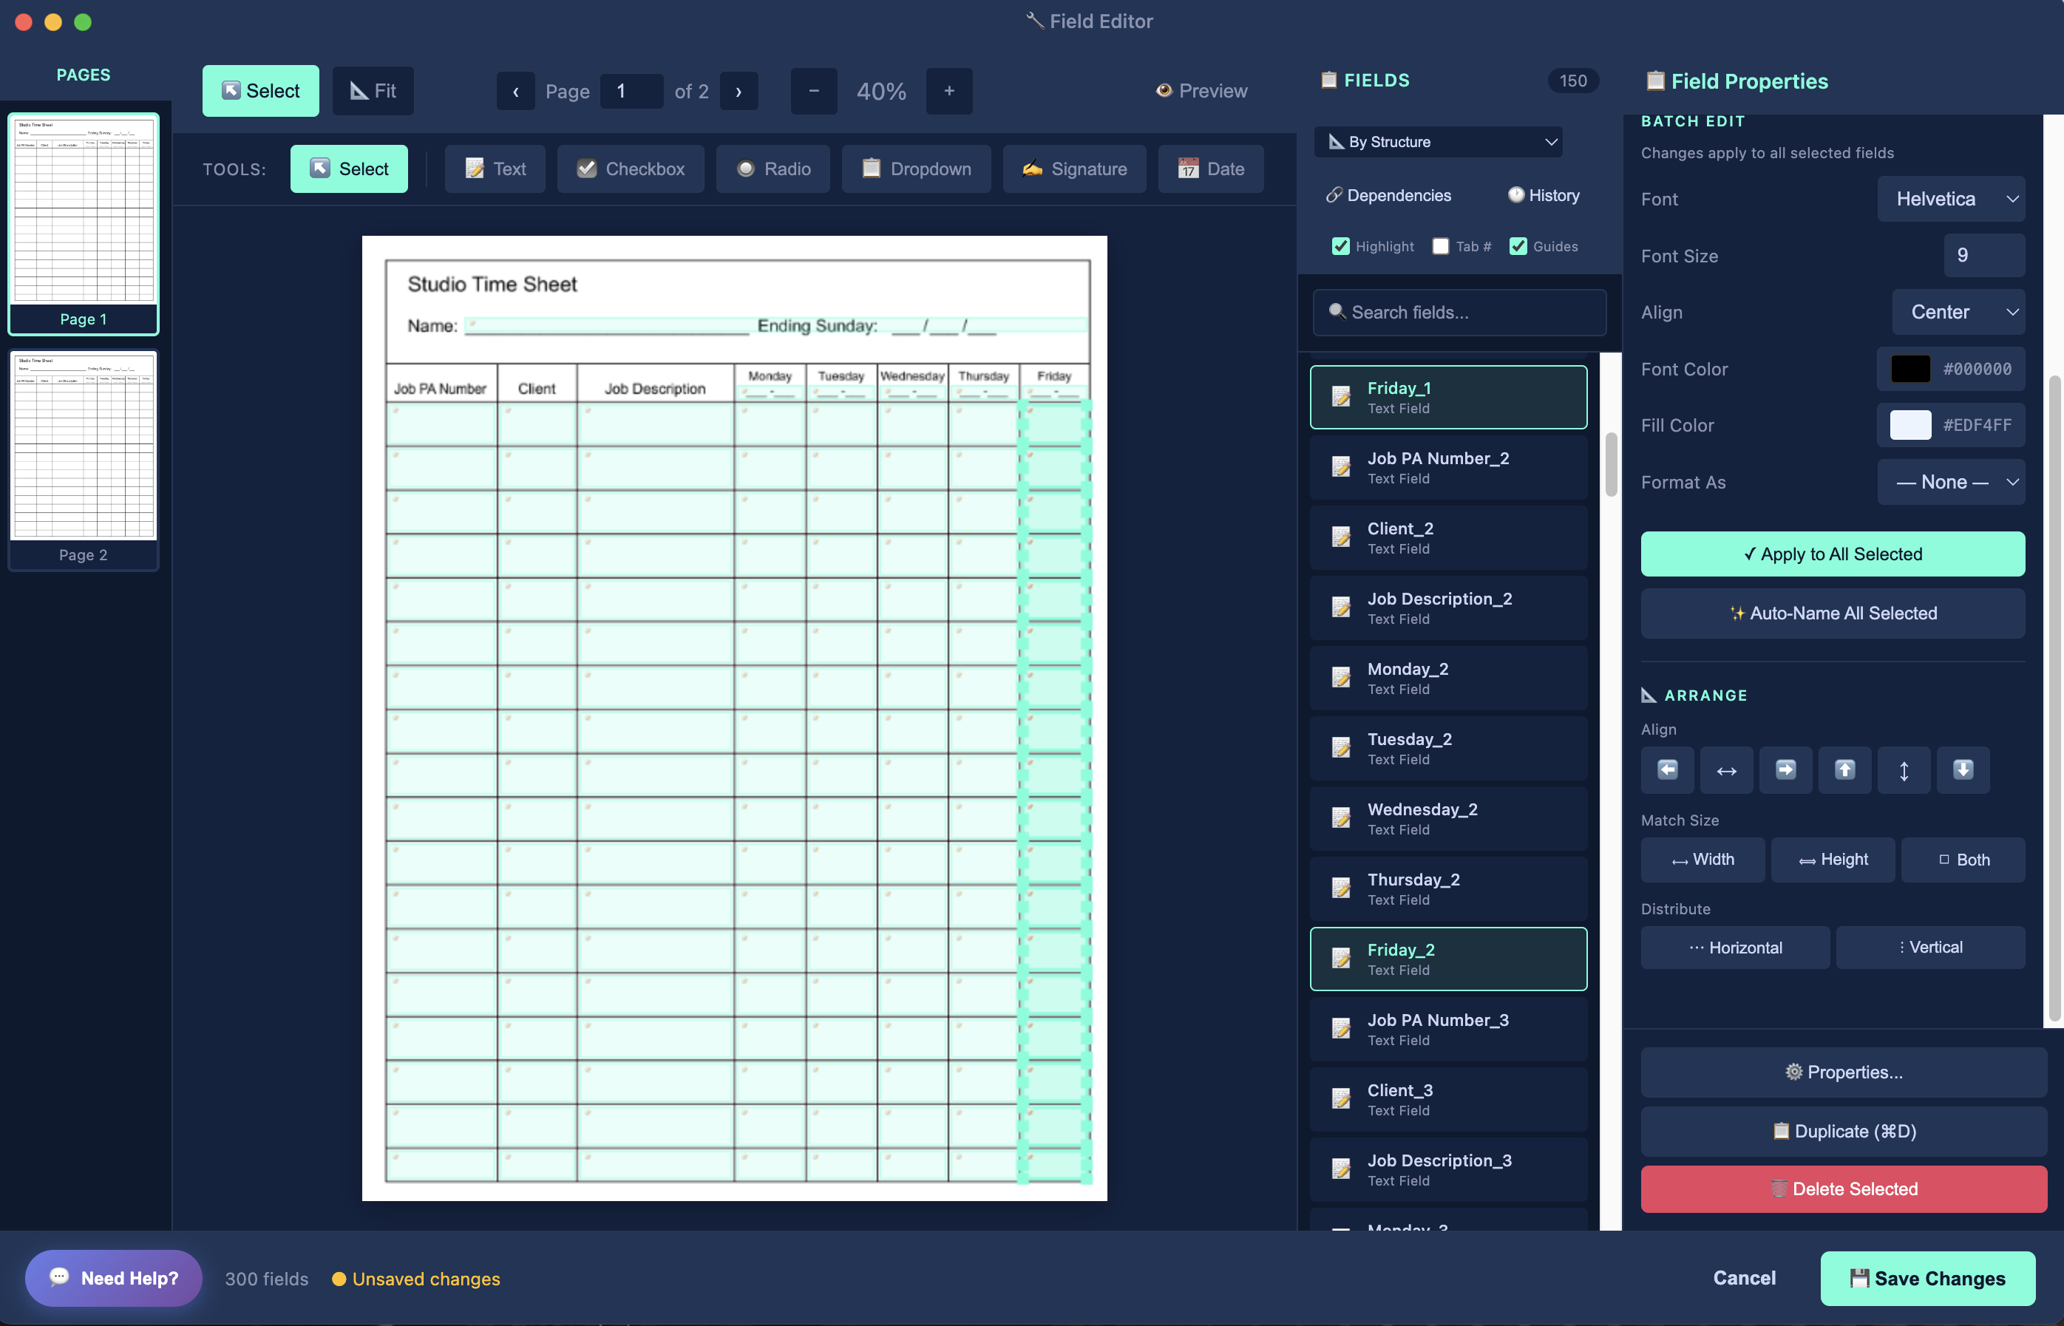Select the Page 2 thumbnail
Screen dimensions: 2064x1326
click(84, 459)
